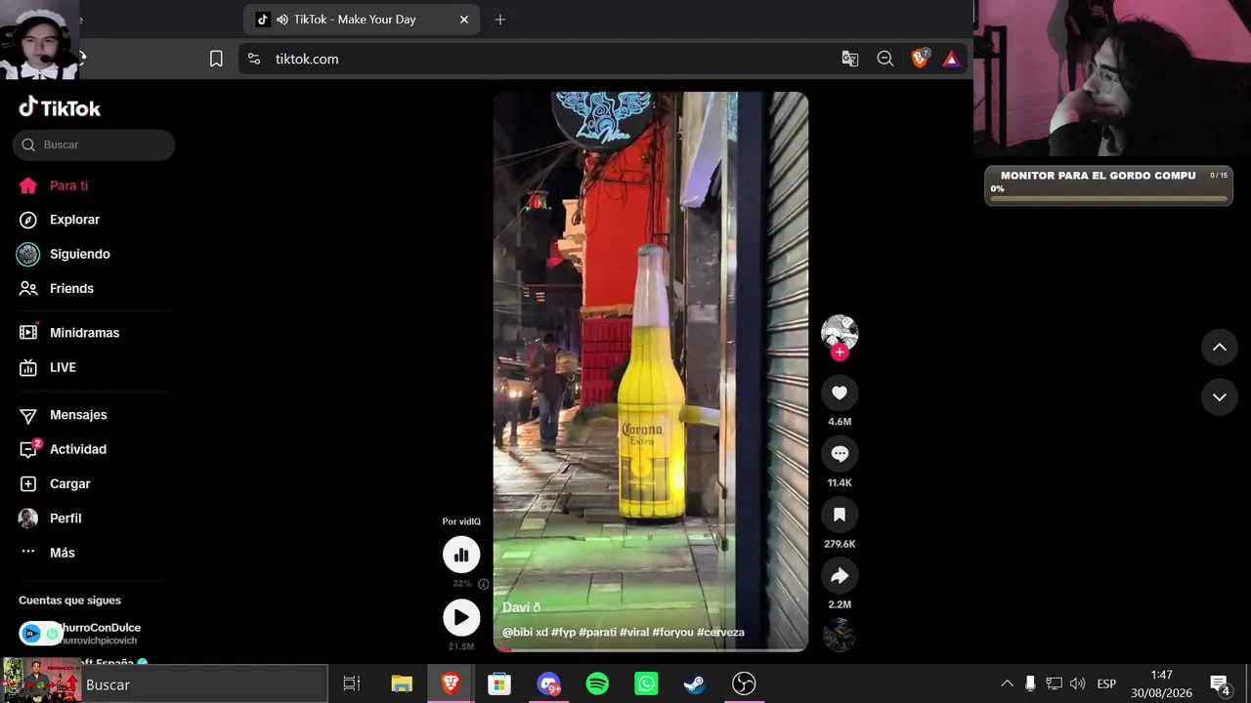This screenshot has width=1251, height=703.
Task: Click the Windows taskbar Buscar search box
Action: (x=203, y=684)
